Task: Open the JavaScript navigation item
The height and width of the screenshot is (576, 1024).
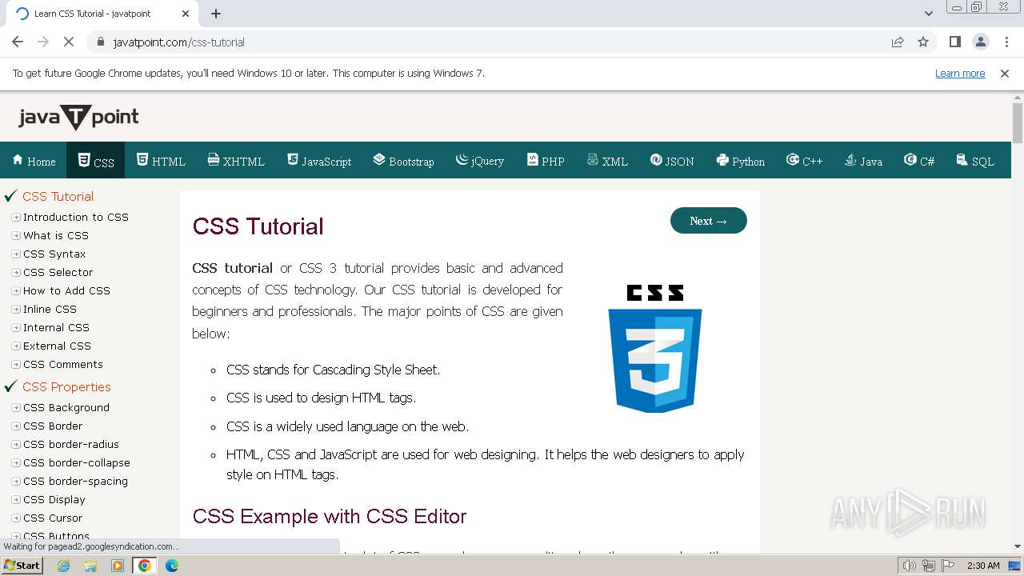Action: tap(319, 161)
